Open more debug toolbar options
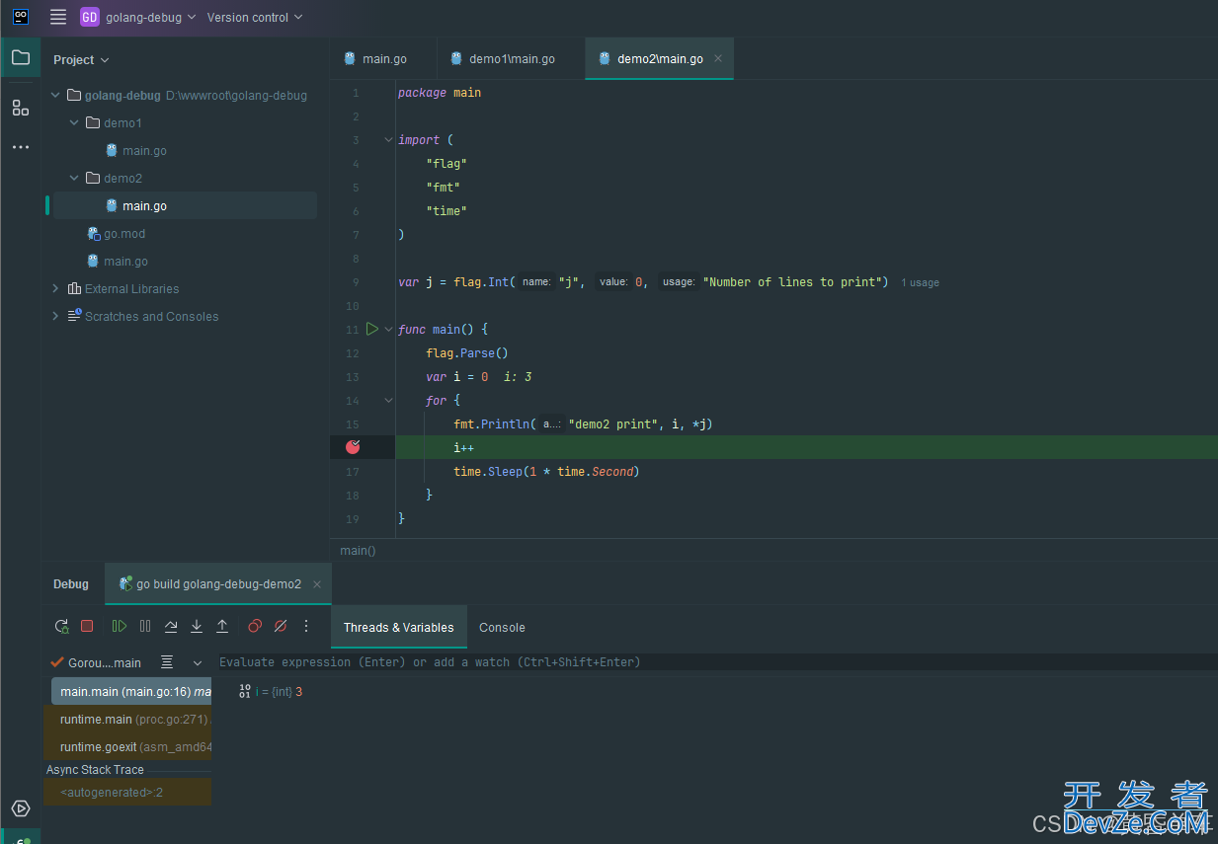1218x844 pixels. click(306, 626)
